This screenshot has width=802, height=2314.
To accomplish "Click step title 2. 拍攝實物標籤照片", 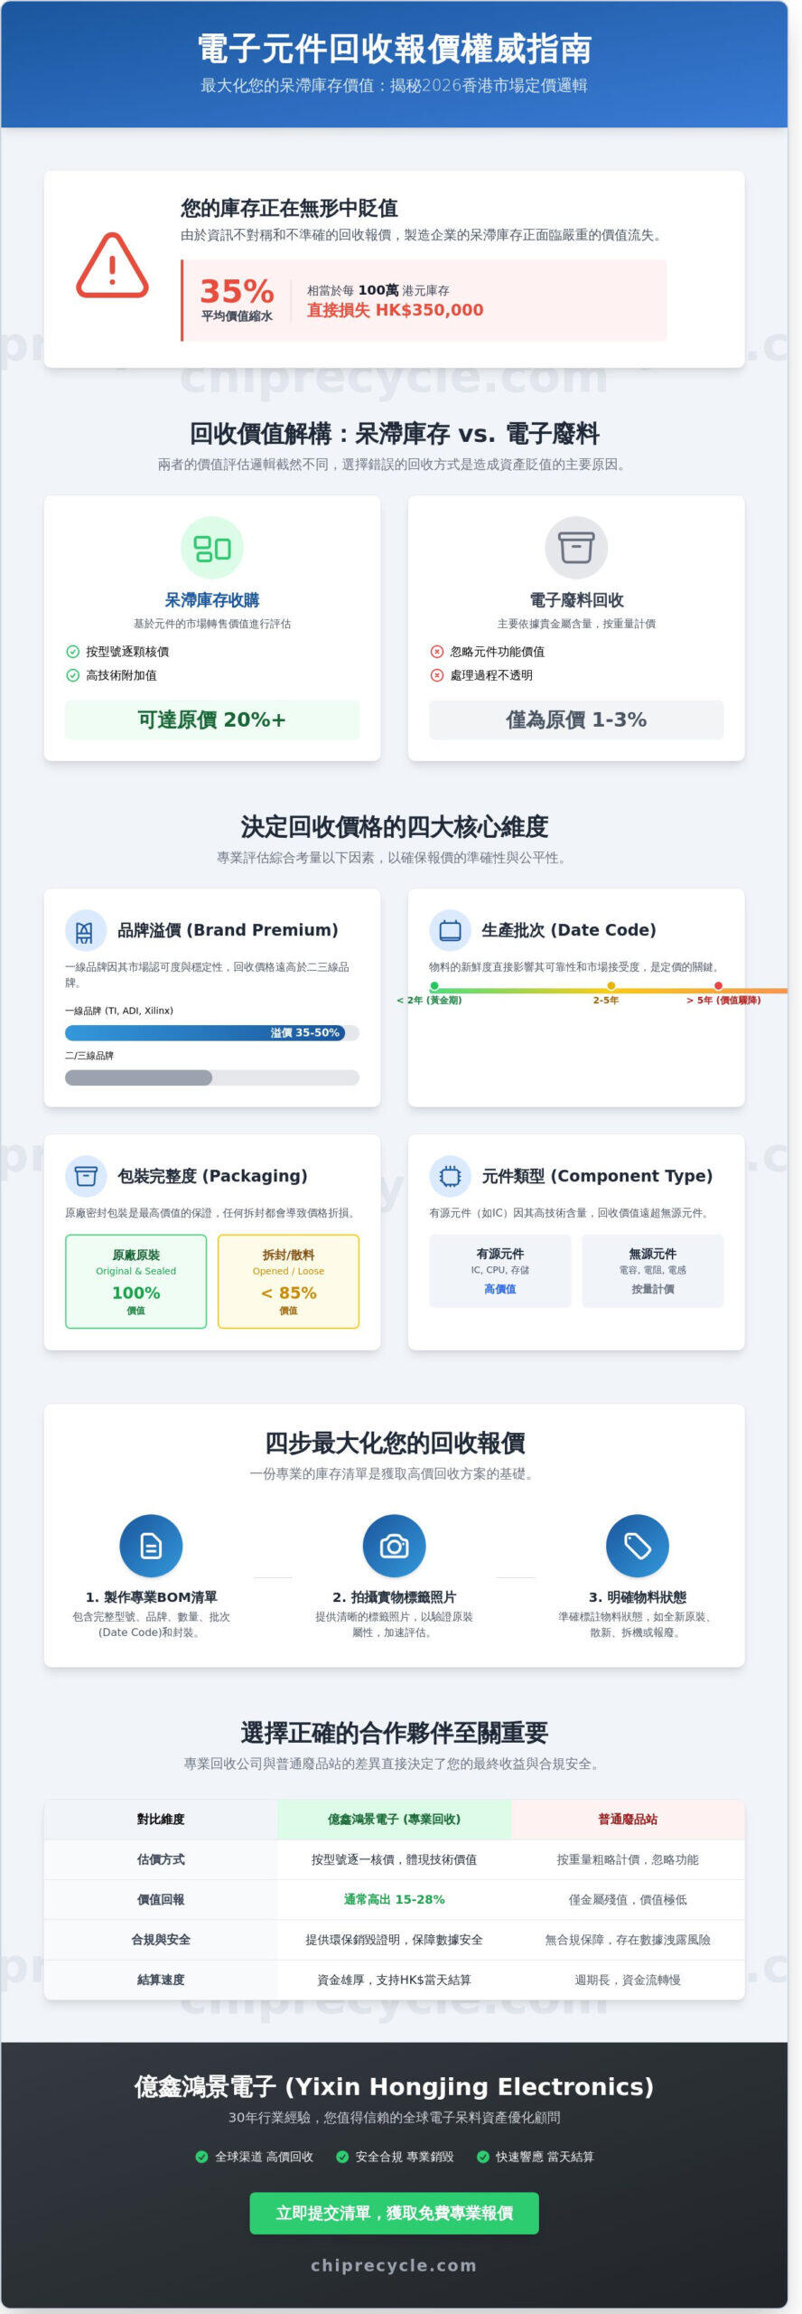I will [394, 1597].
